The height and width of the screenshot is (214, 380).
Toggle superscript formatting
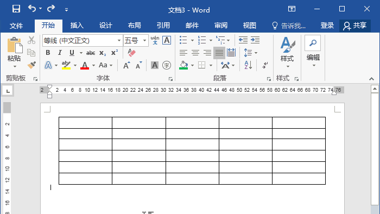coord(115,53)
